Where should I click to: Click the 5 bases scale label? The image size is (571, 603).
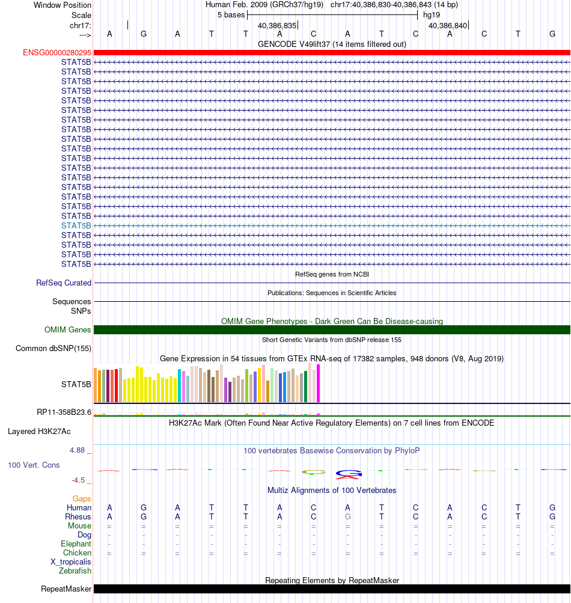pyautogui.click(x=231, y=15)
